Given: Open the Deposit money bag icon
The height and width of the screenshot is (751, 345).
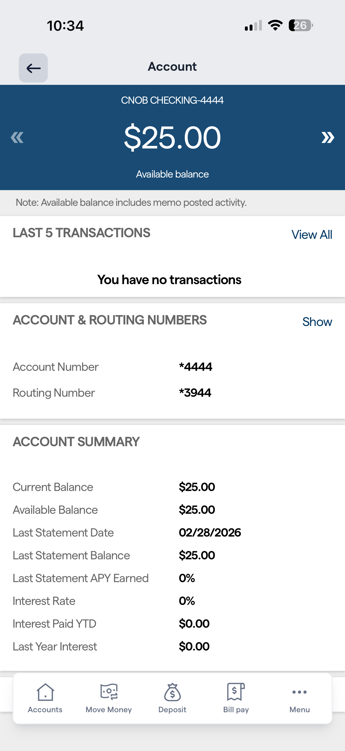Looking at the screenshot, I should coord(172,692).
